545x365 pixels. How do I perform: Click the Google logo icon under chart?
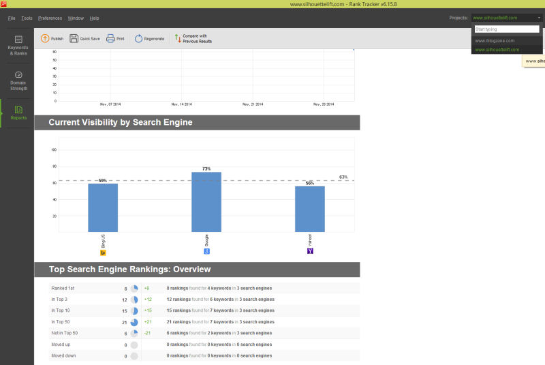[206, 251]
